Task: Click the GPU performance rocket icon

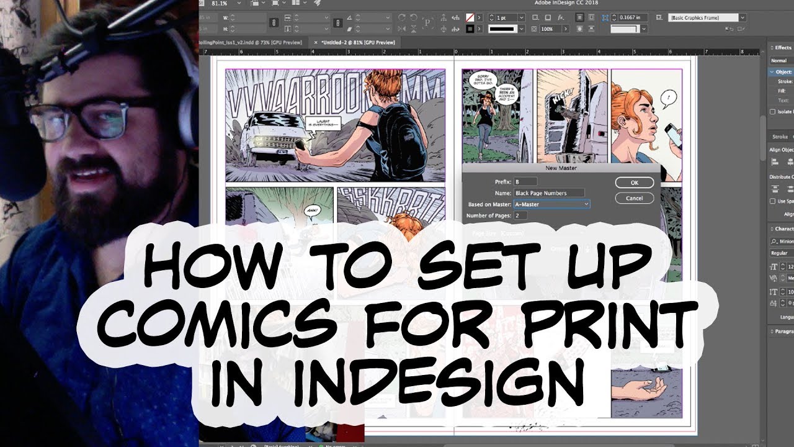Action: click(318, 3)
